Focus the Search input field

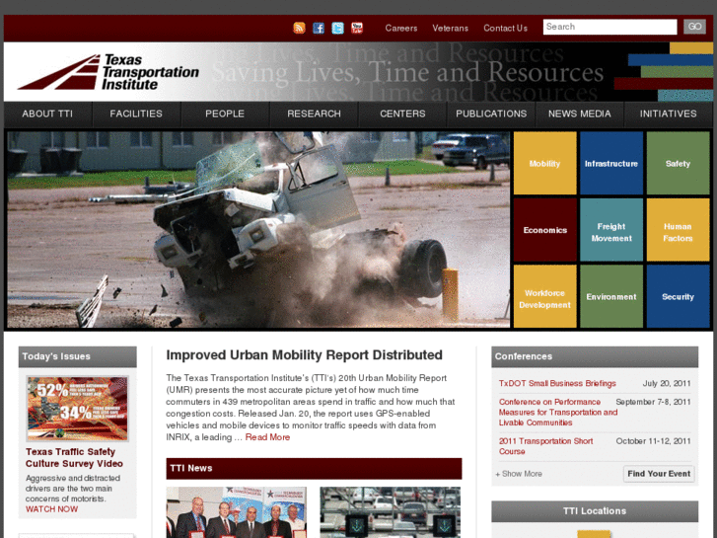(609, 27)
